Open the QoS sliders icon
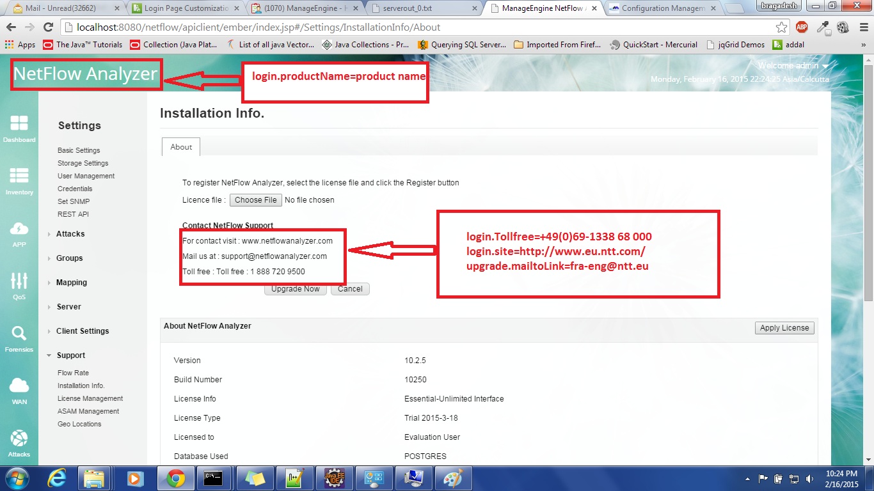The height and width of the screenshot is (491, 874). pos(19,281)
